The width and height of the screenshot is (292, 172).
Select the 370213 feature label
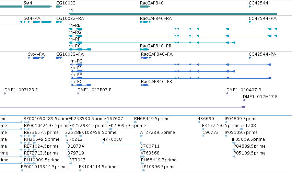click(x=74, y=140)
